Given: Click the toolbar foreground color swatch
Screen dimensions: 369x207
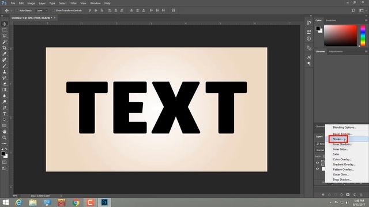Looking at the screenshot, I should click(3, 154).
